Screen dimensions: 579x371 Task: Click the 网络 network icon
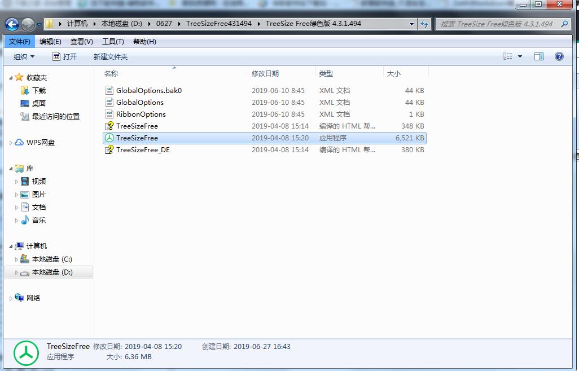[x=19, y=297]
